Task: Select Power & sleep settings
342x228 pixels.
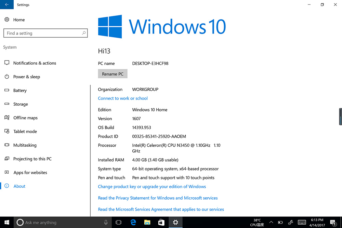Action: 27,77
